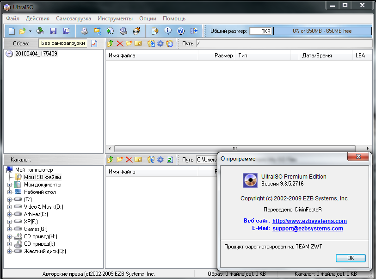This screenshot has width=376, height=279.
Task: Click the 650MB capacity progress bar
Action: (x=322, y=31)
